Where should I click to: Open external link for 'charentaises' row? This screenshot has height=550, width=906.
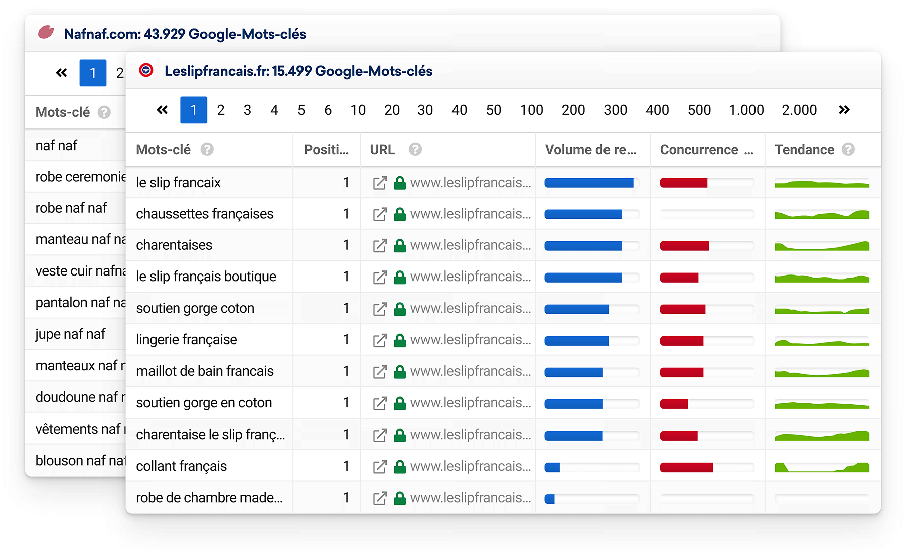coord(380,245)
